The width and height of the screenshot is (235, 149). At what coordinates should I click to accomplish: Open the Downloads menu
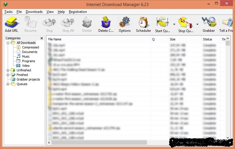(34, 12)
